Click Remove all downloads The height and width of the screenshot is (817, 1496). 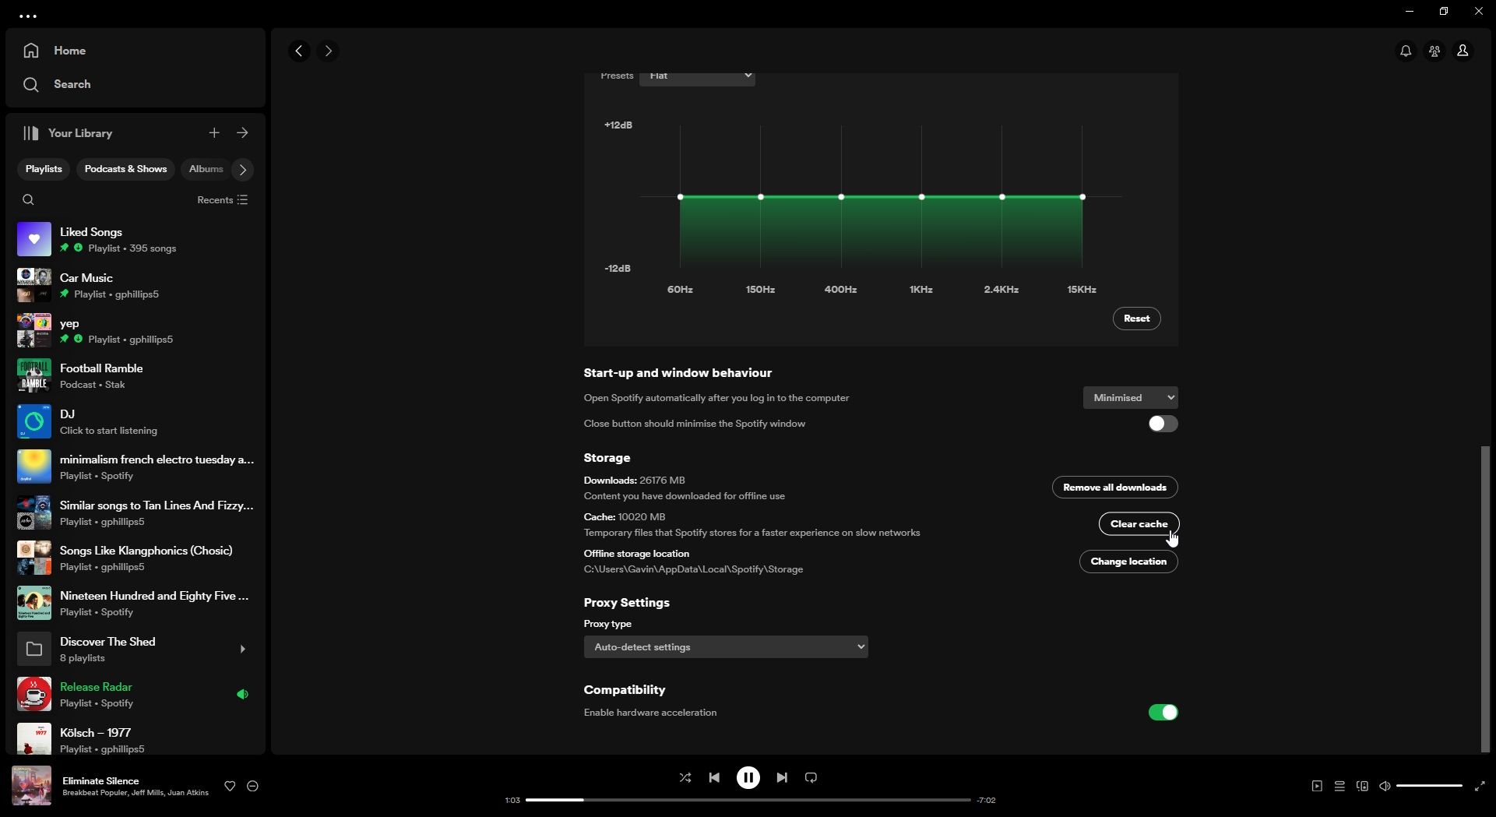[1114, 487]
